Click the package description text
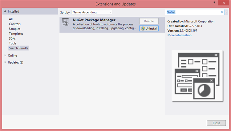This screenshot has width=231, height=131. tap(104, 26)
